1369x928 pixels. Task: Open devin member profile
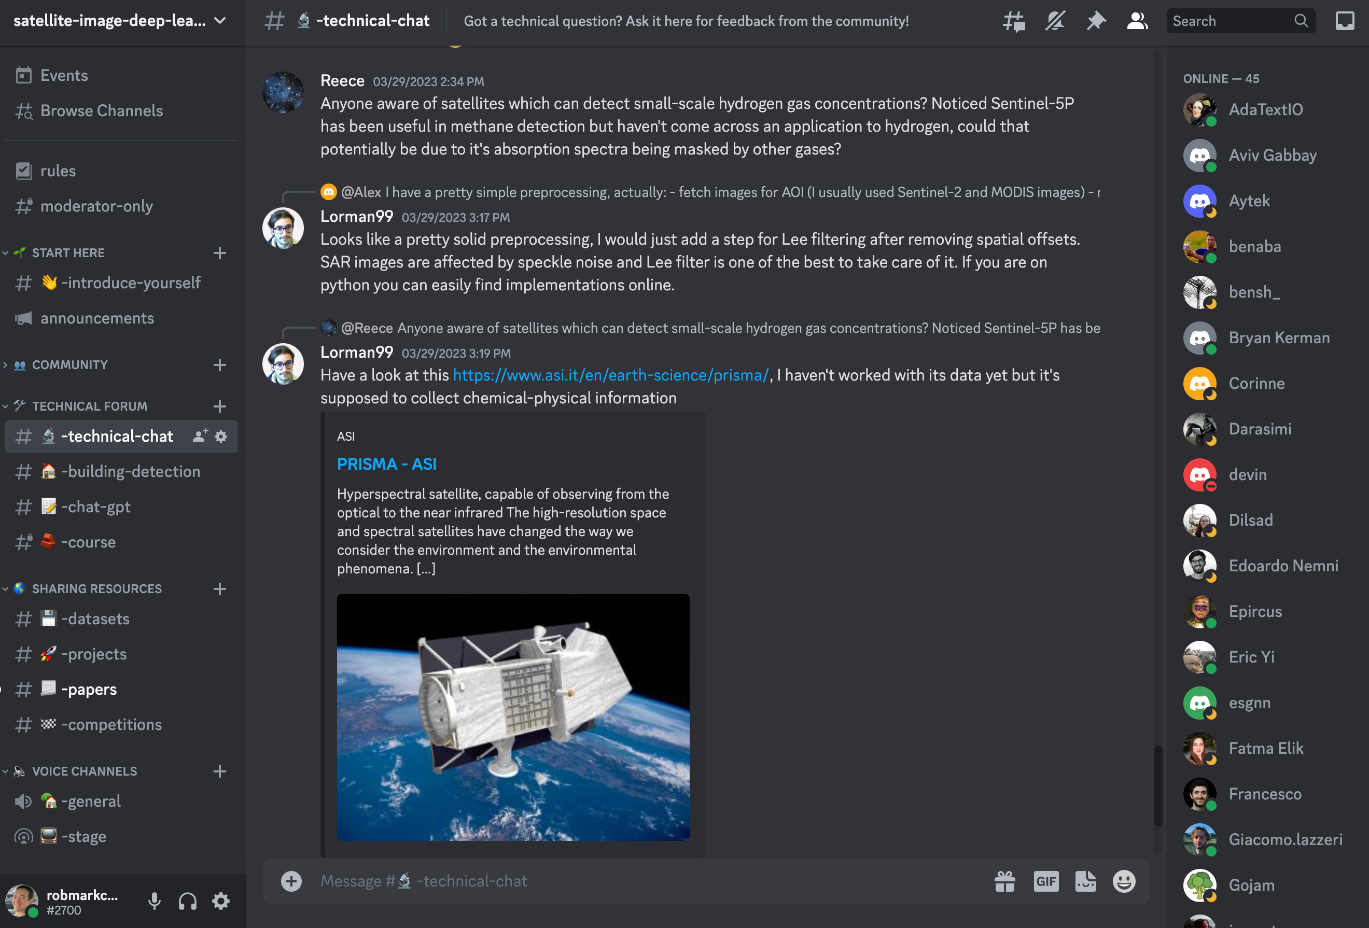pyautogui.click(x=1266, y=474)
